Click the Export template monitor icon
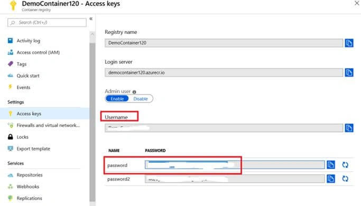The width and height of the screenshot is (361, 206). coord(11,148)
